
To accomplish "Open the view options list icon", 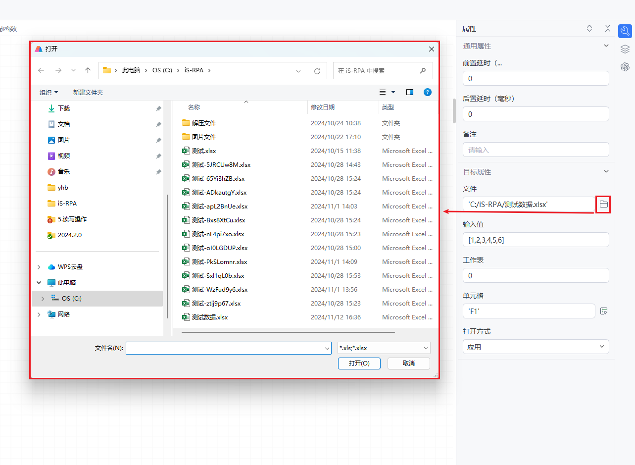I will click(x=383, y=92).
